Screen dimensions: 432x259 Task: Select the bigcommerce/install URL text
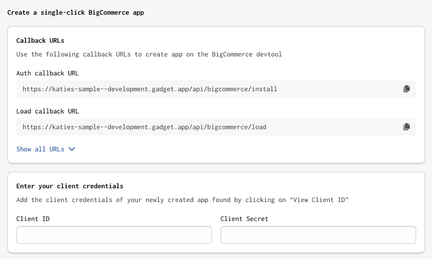pos(150,89)
